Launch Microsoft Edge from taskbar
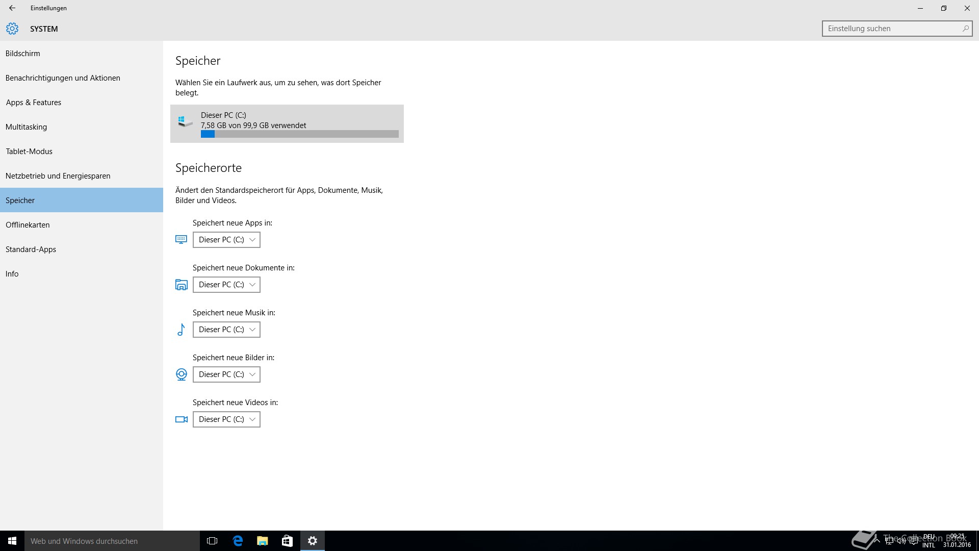This screenshot has width=979, height=551. tap(238, 541)
